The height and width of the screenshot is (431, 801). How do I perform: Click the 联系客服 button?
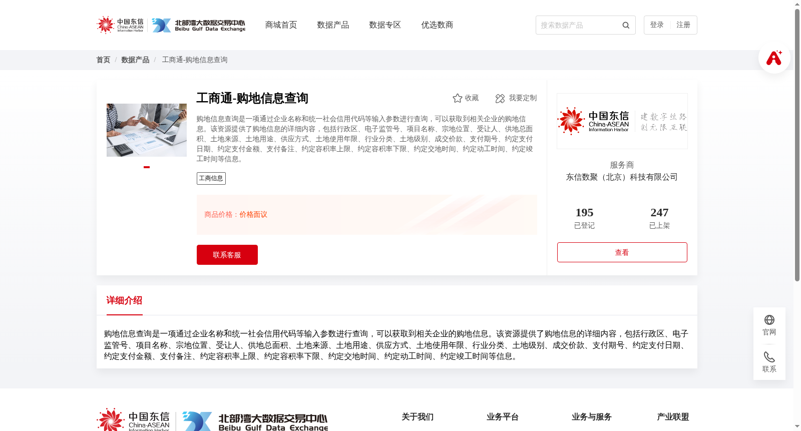pyautogui.click(x=227, y=255)
